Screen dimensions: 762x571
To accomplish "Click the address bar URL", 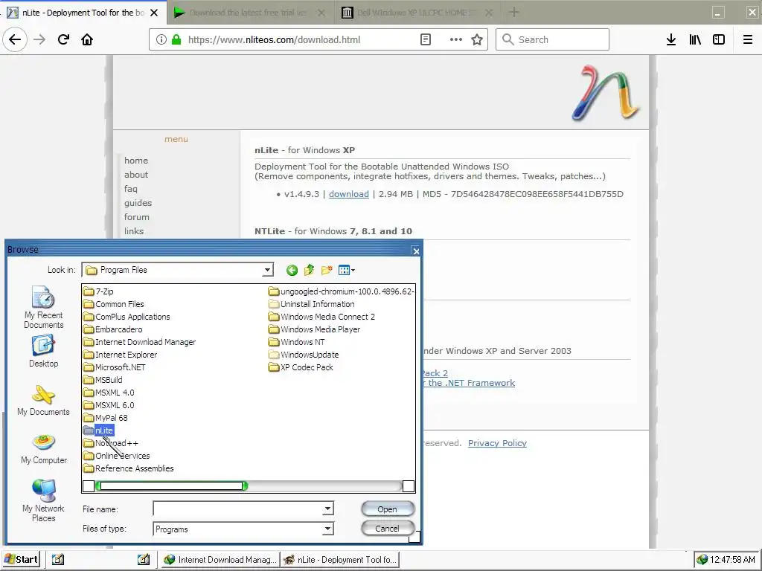I will pyautogui.click(x=274, y=40).
